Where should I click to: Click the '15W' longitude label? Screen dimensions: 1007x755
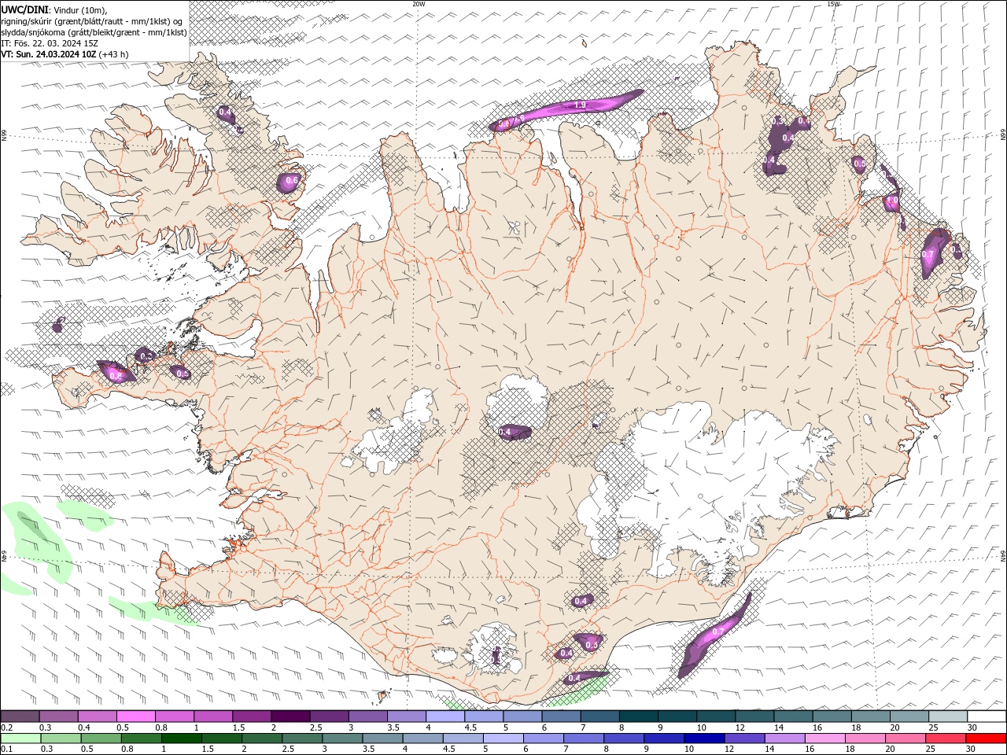(x=833, y=4)
